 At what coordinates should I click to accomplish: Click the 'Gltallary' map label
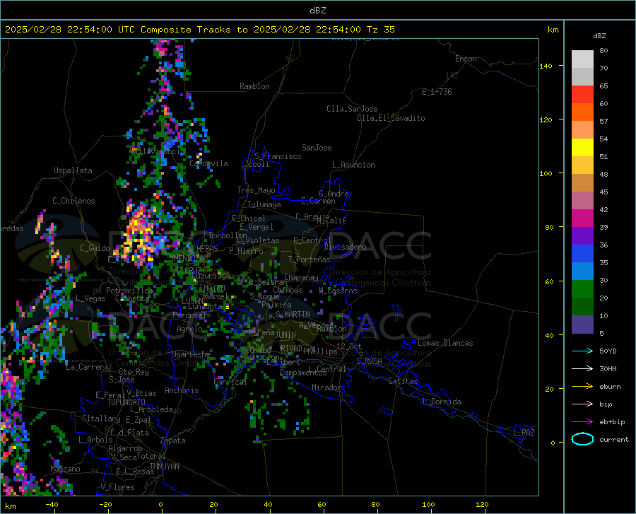point(101,419)
